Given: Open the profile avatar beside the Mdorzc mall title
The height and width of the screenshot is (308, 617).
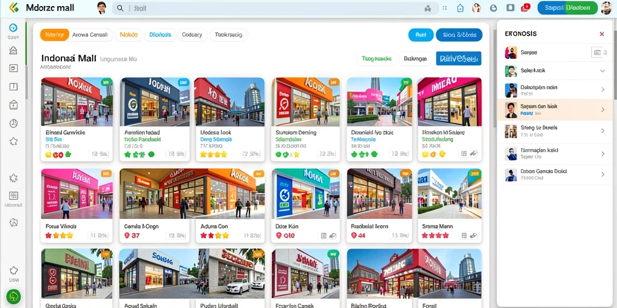Looking at the screenshot, I should 101,7.
